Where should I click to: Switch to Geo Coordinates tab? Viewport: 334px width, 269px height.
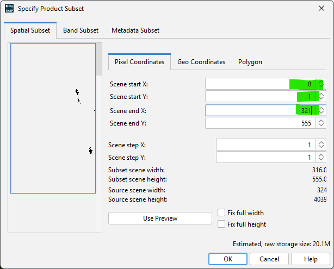pos(201,62)
